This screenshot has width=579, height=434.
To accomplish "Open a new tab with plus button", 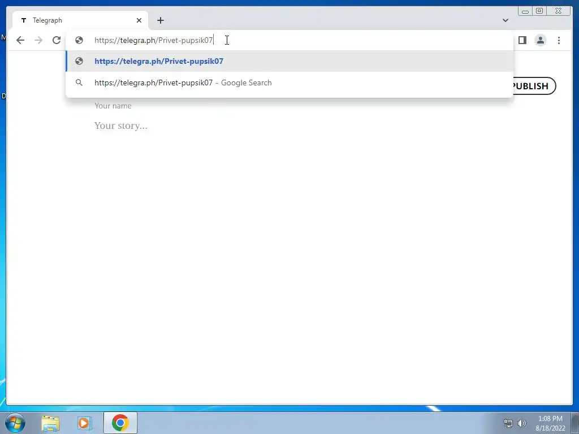I will 160,20.
